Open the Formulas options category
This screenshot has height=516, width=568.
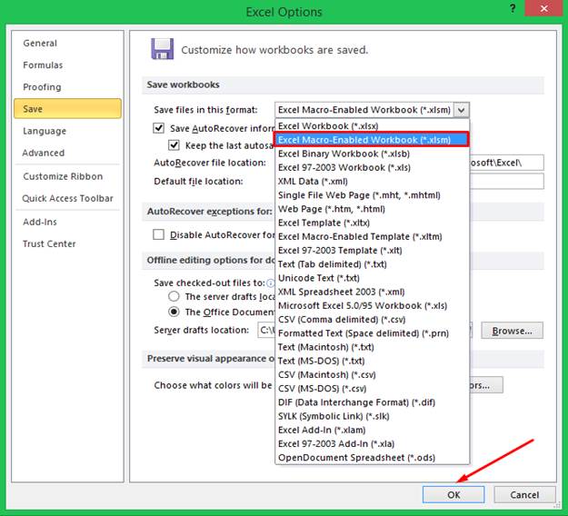click(43, 65)
